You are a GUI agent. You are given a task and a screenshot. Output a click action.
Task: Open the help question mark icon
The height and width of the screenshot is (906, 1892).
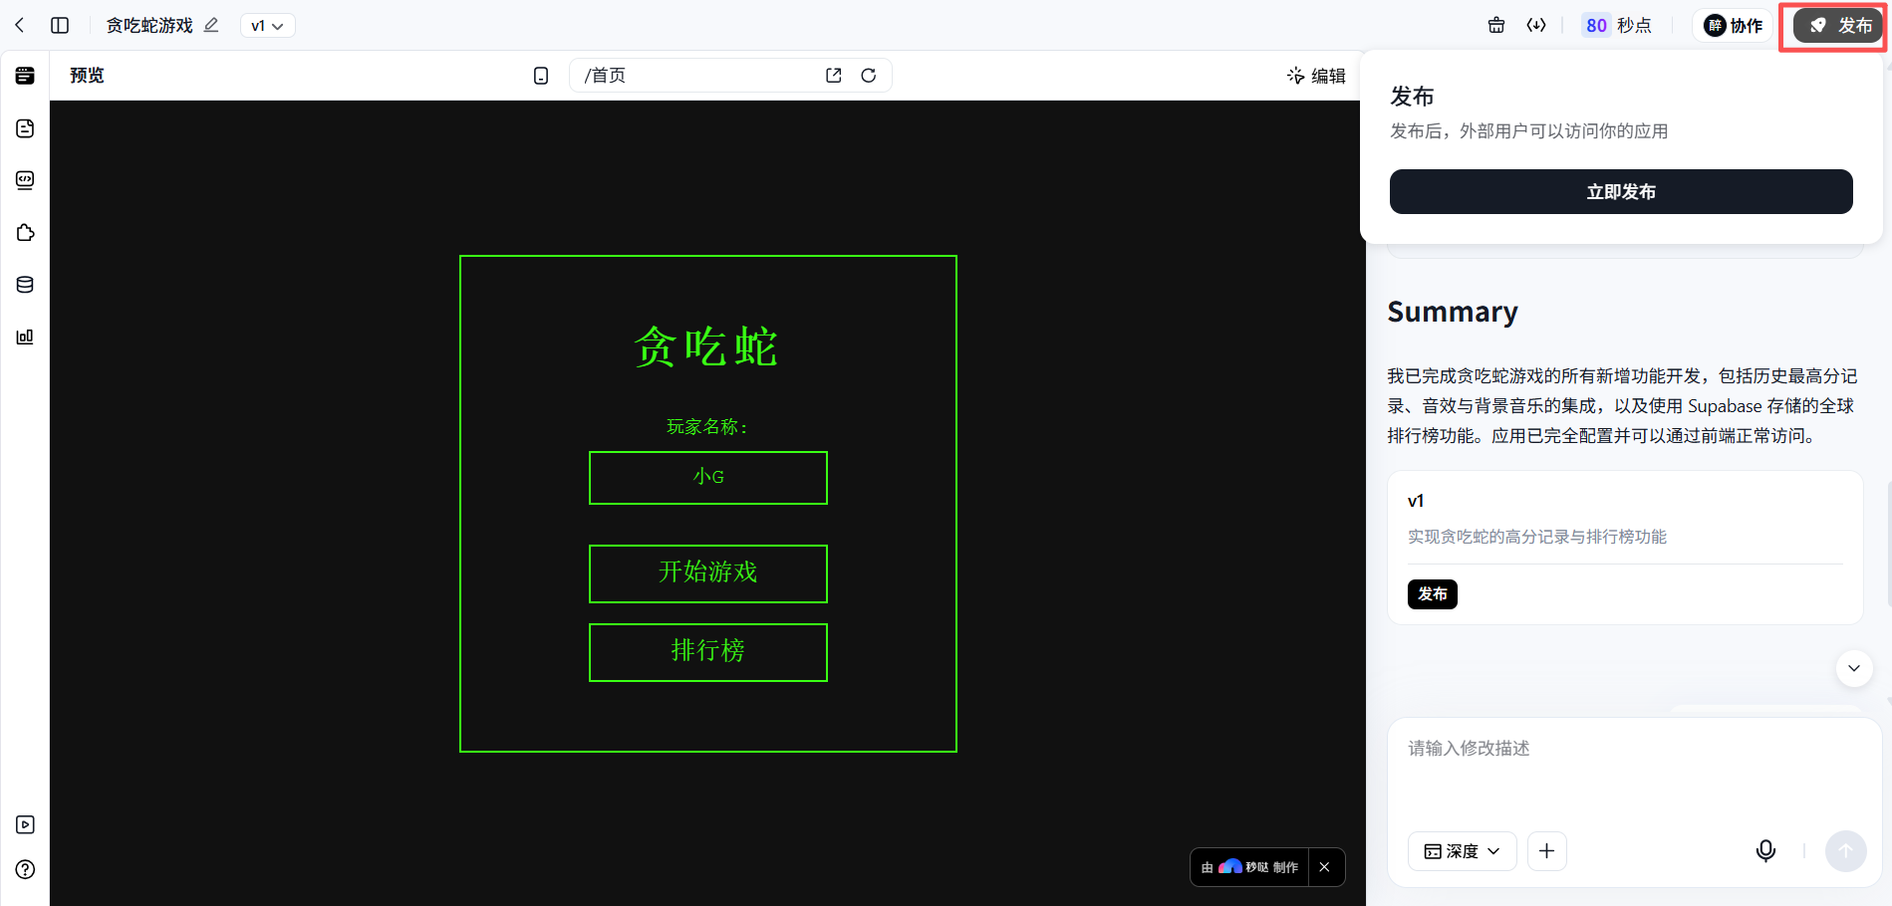pyautogui.click(x=25, y=869)
